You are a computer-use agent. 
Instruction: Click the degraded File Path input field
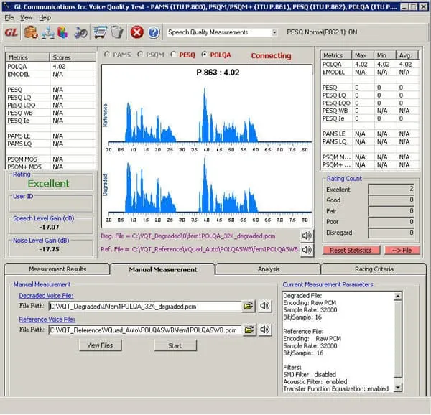pyautogui.click(x=145, y=307)
